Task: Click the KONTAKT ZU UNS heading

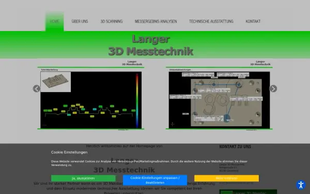Action: (235, 146)
